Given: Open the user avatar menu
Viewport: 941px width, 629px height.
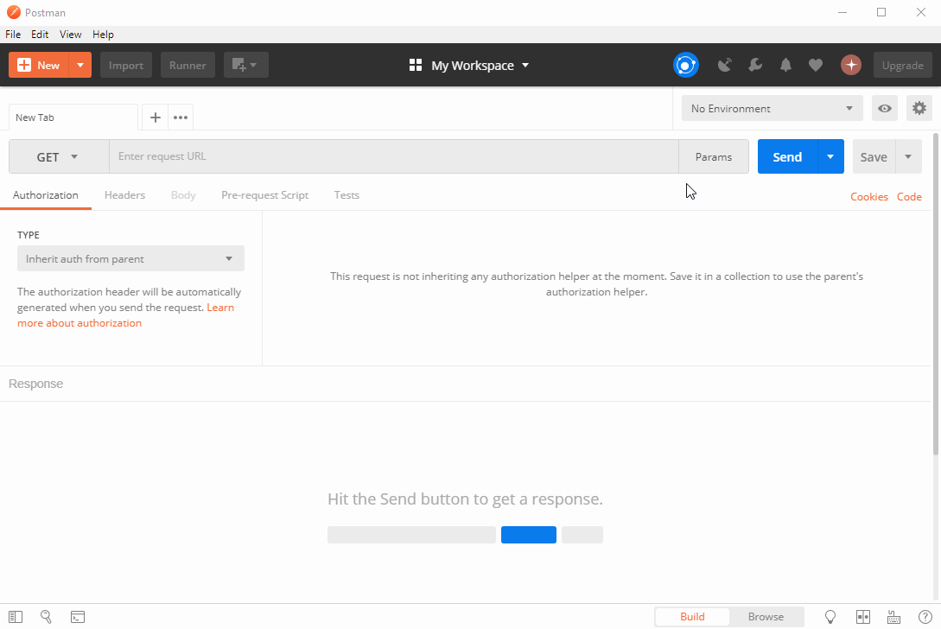Looking at the screenshot, I should [851, 65].
